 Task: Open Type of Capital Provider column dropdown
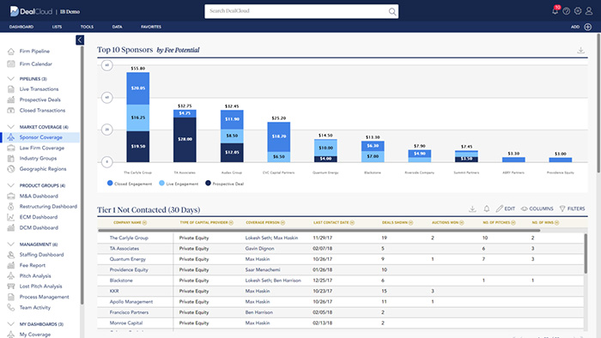[x=231, y=223]
